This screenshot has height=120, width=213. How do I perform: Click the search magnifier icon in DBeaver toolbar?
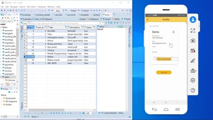click(123, 10)
